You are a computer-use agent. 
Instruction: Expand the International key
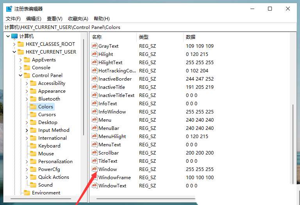point(27,138)
